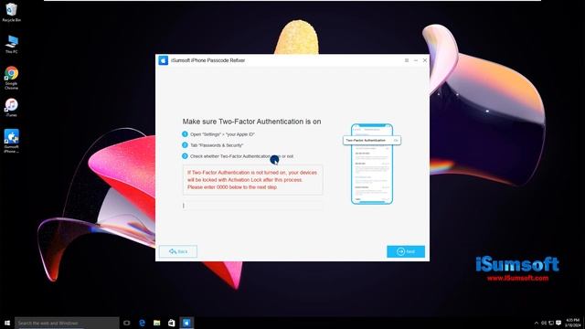Launch Google Chrome from the desktop

click(x=12, y=78)
